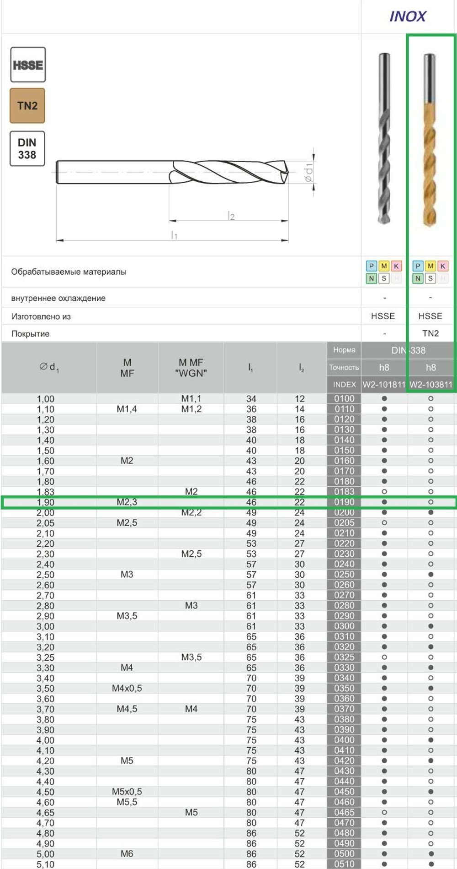Click the 'Обрабатываемые материалы' row label
Screen dimensions: 457x869
coord(69,272)
